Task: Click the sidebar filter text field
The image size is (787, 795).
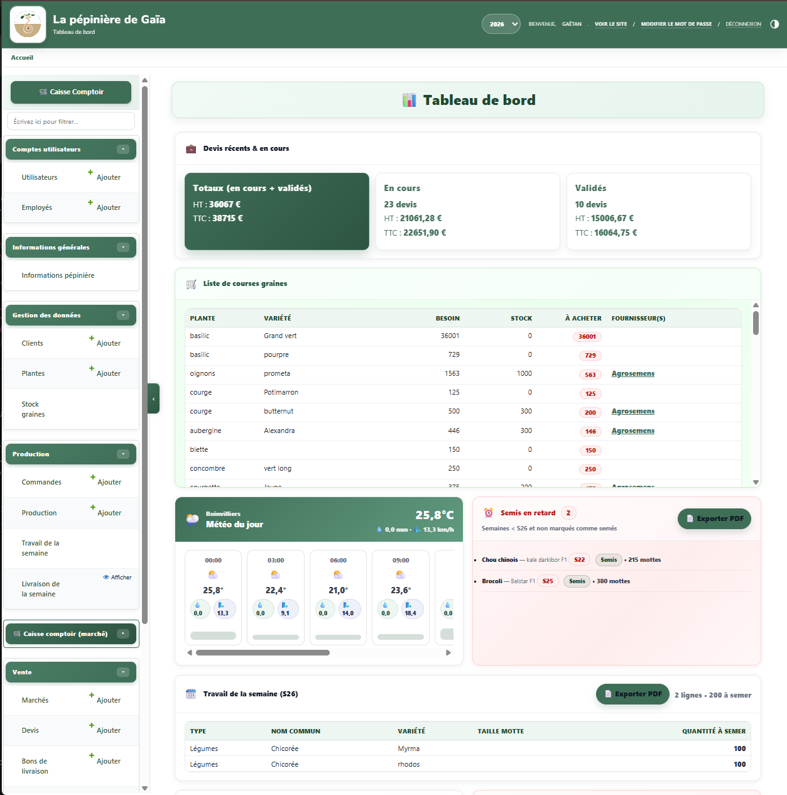Action: tap(71, 121)
